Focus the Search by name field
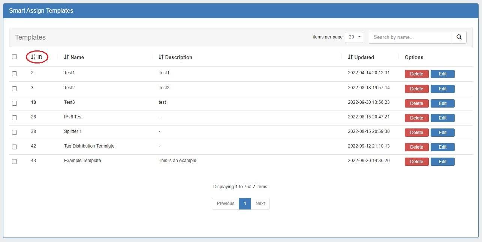The height and width of the screenshot is (242, 482). (x=410, y=37)
